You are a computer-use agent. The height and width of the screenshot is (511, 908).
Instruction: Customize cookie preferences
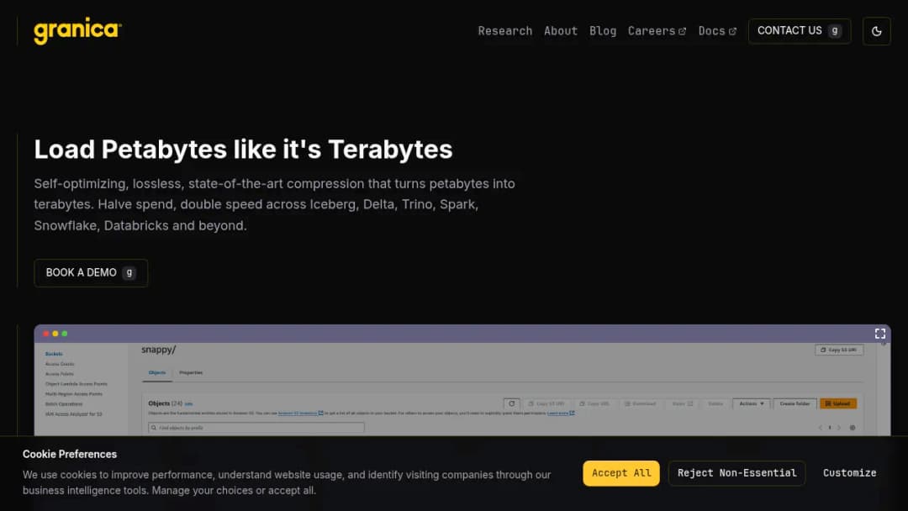click(849, 473)
